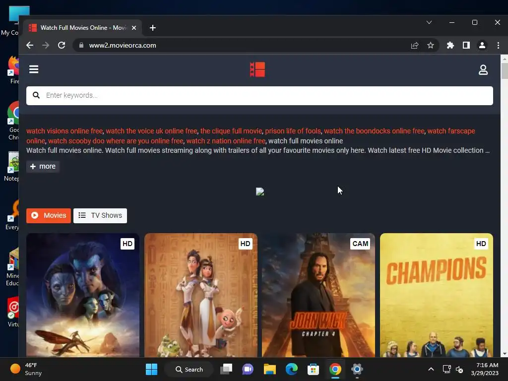This screenshot has height=381, width=508.
Task: Switch to the TV Shows tab
Action: coord(100,215)
